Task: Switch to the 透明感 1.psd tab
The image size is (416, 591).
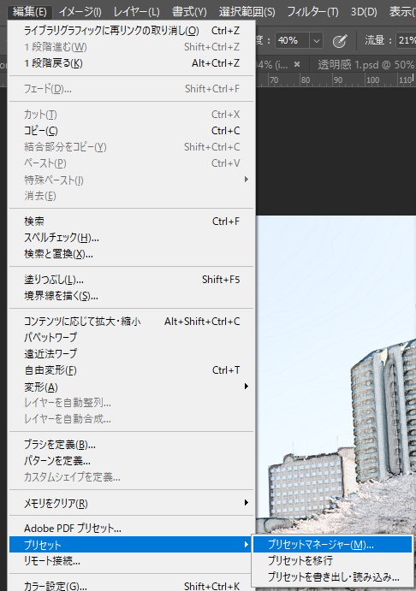Action: (365, 64)
